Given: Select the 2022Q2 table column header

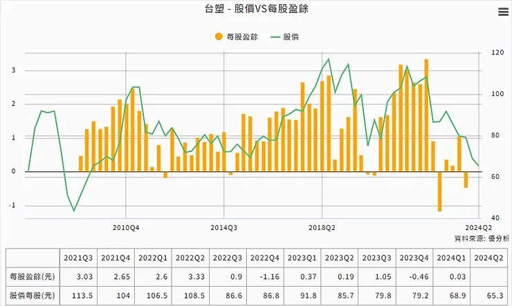Looking at the screenshot, I should [x=190, y=258].
